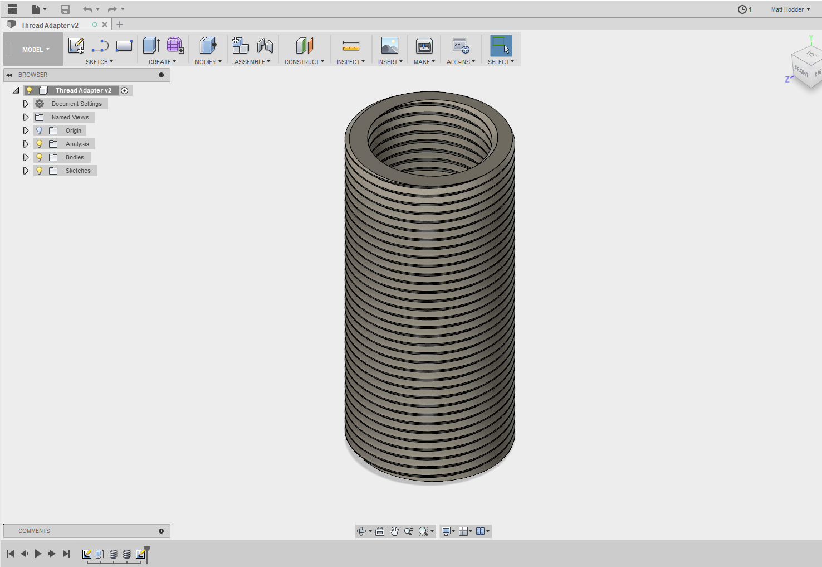Expand the COMMENTS panel plus button
Screen dimensions: 822x567
point(161,531)
